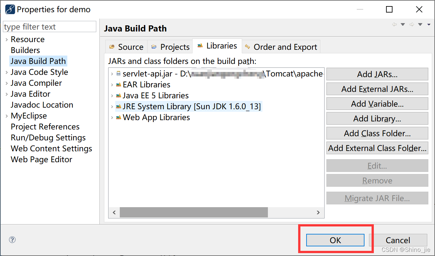Click the Add External JARs... button
This screenshot has height=256, width=435.
click(x=377, y=89)
